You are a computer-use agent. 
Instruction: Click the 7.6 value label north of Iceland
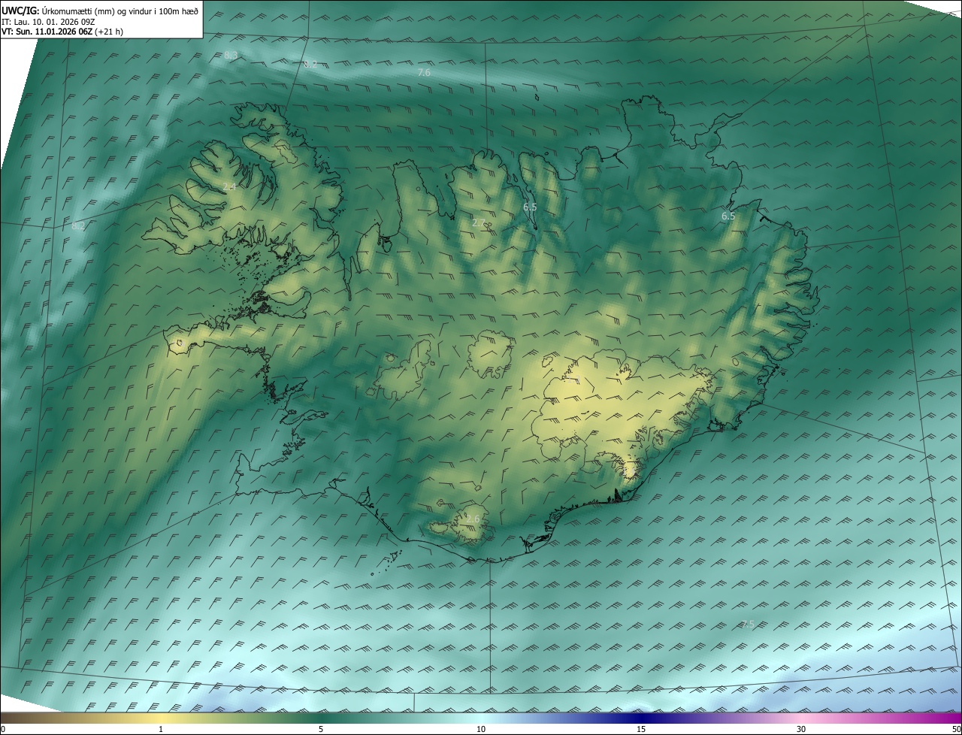[424, 73]
